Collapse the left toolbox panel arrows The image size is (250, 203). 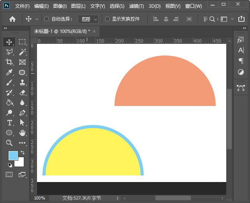tap(5, 28)
